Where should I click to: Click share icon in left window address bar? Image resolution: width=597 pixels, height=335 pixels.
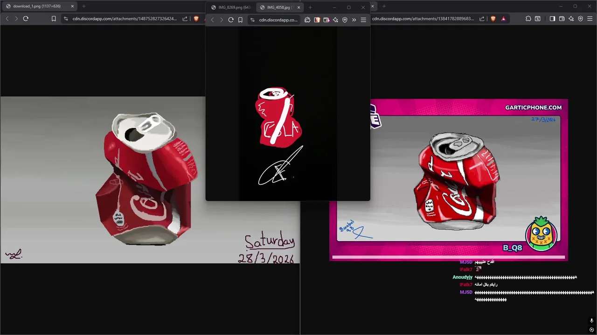tap(185, 19)
